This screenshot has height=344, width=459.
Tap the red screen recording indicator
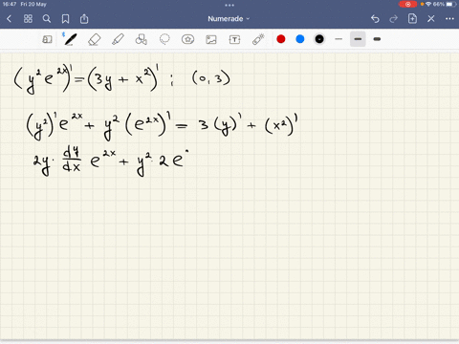click(407, 4)
